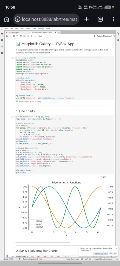Click the 1. Line Charts heading
This screenshot has height=266, width=120.
25,111
